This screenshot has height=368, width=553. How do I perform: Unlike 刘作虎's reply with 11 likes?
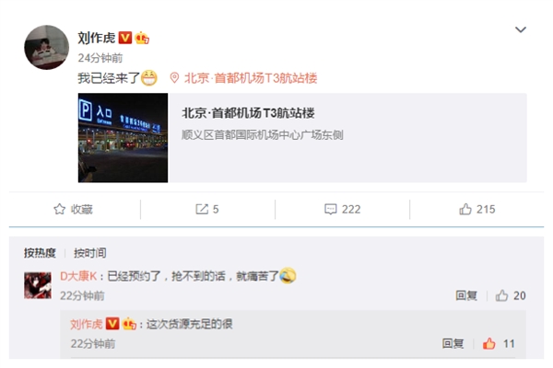tap(488, 343)
